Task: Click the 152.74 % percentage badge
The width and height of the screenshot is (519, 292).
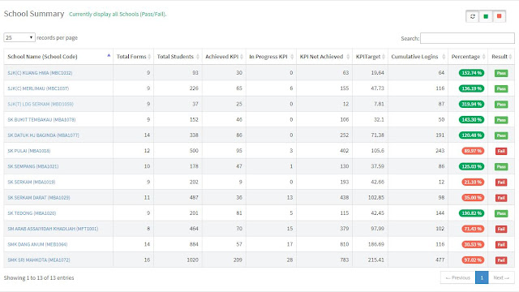Action: 471,73
